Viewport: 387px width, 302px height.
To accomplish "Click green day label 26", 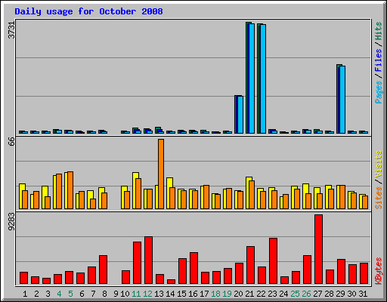I will pos(306,294).
